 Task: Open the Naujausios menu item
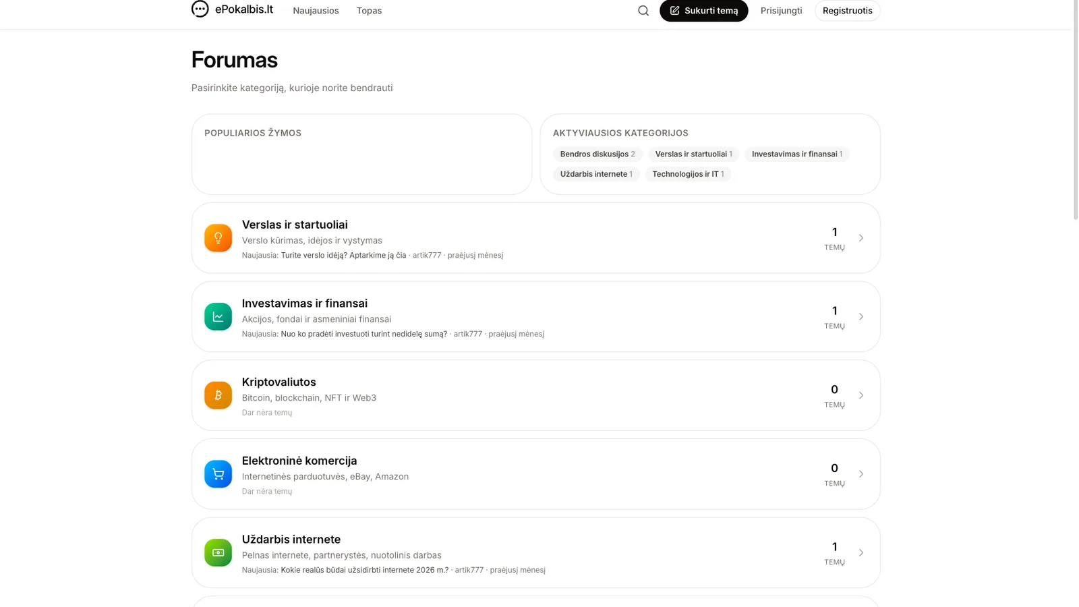click(x=316, y=11)
